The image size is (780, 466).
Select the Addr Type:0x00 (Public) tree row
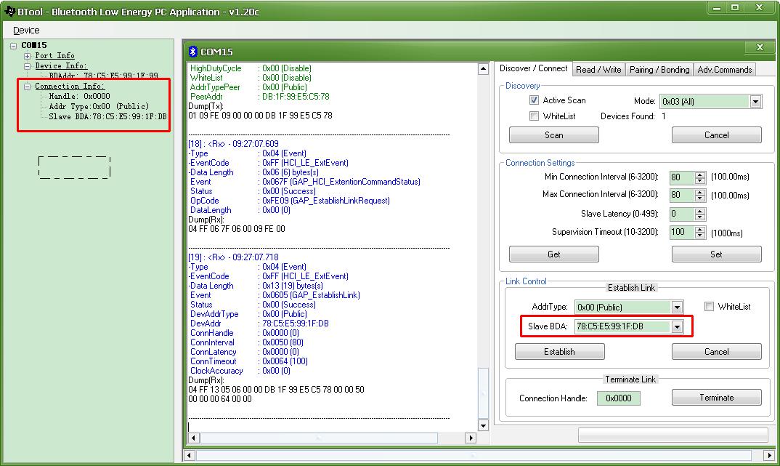click(x=99, y=106)
